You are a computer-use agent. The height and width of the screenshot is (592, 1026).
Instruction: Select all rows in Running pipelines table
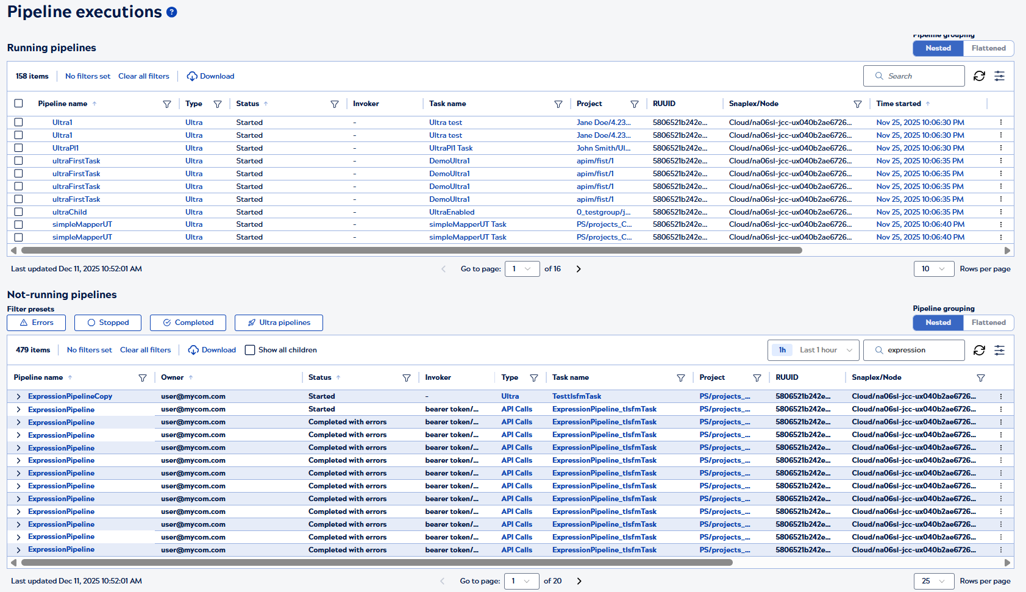(18, 104)
